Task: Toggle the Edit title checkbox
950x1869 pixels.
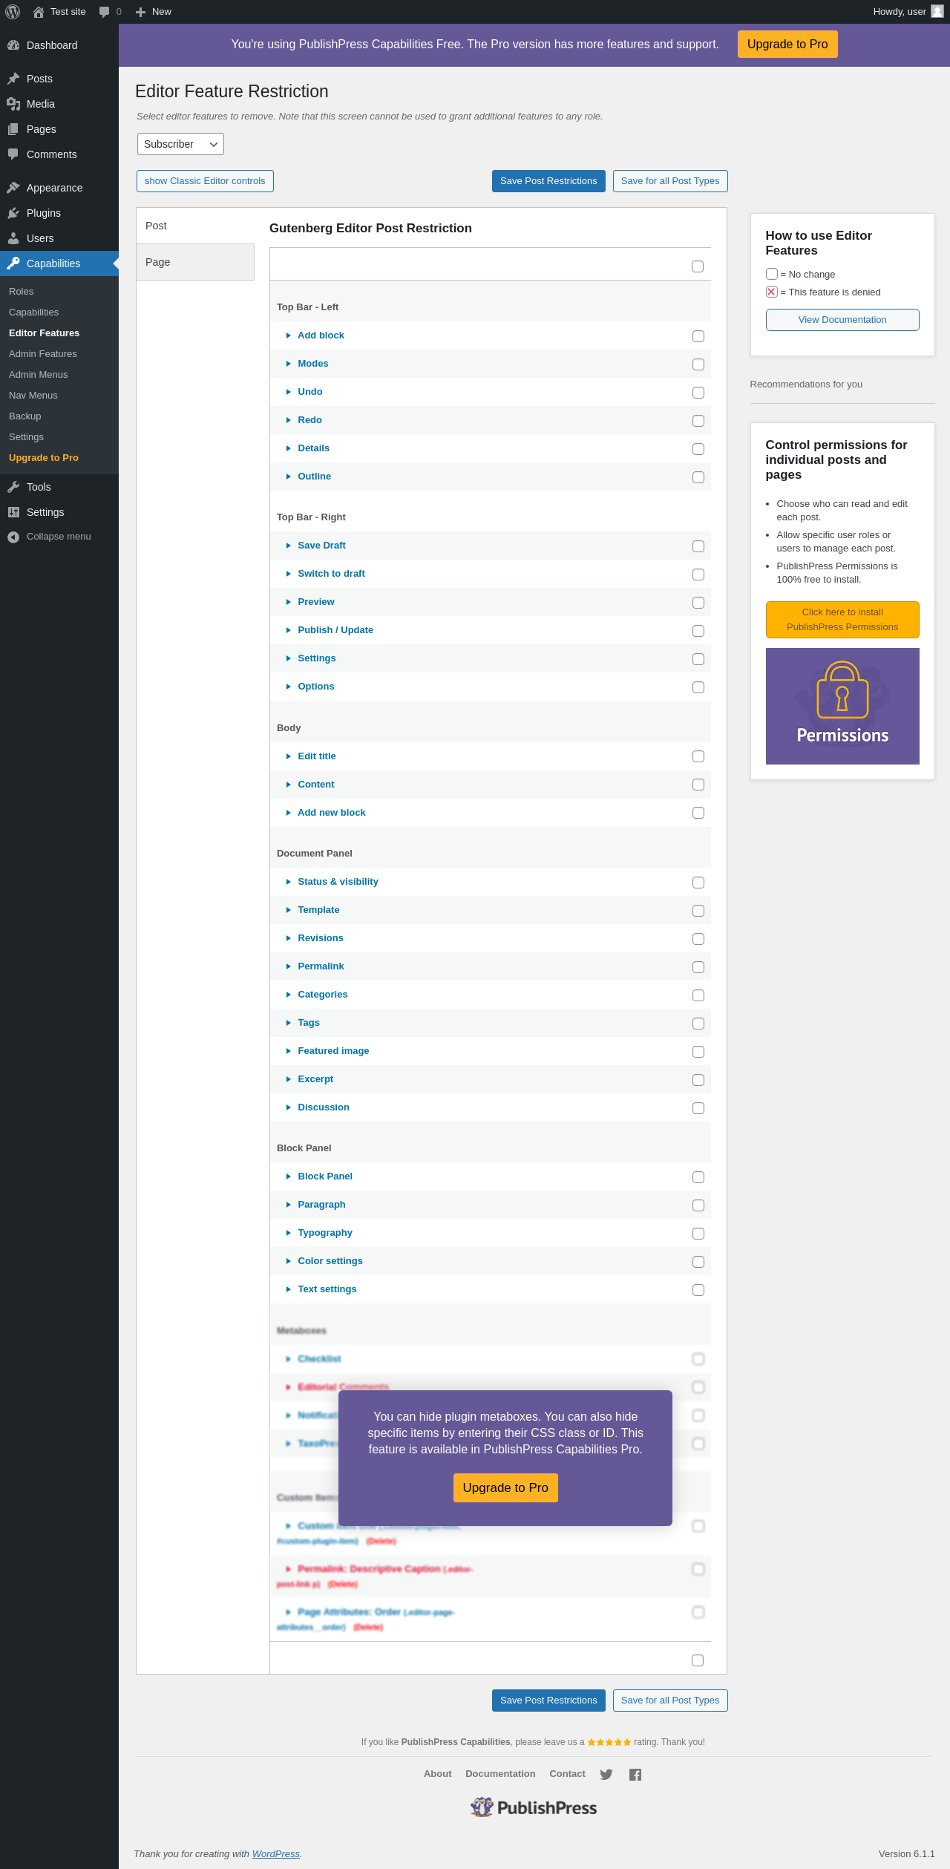Action: click(698, 756)
